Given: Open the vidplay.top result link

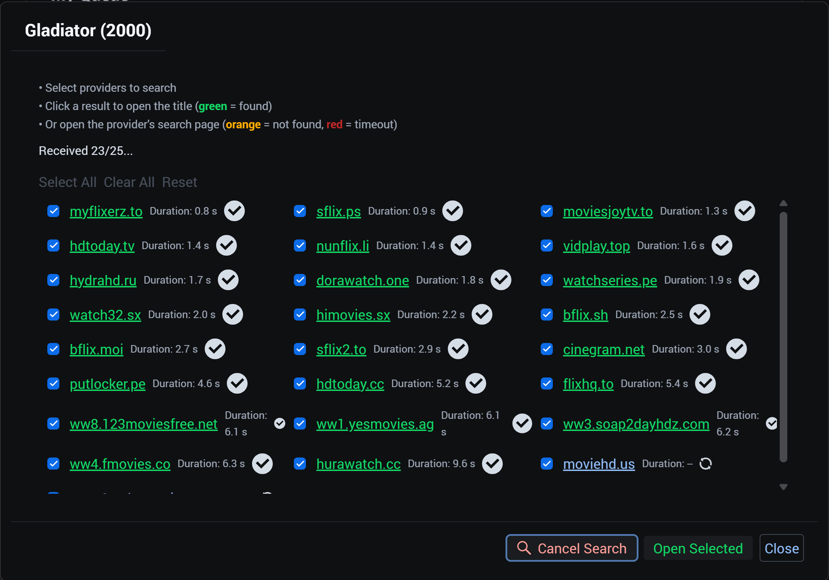Looking at the screenshot, I should (597, 246).
